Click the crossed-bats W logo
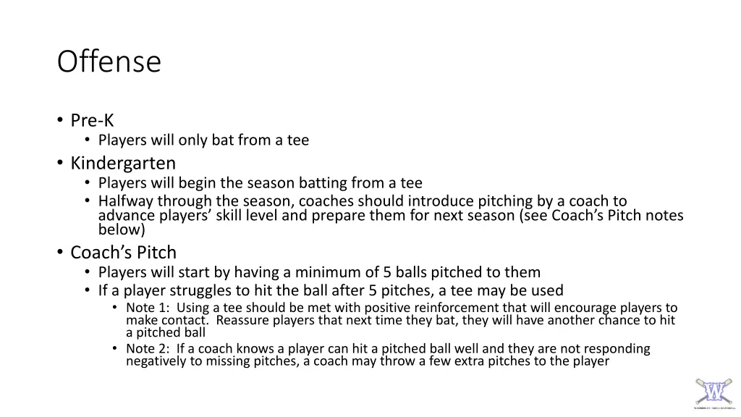Image resolution: width=741 pixels, height=417 pixels. 714,392
